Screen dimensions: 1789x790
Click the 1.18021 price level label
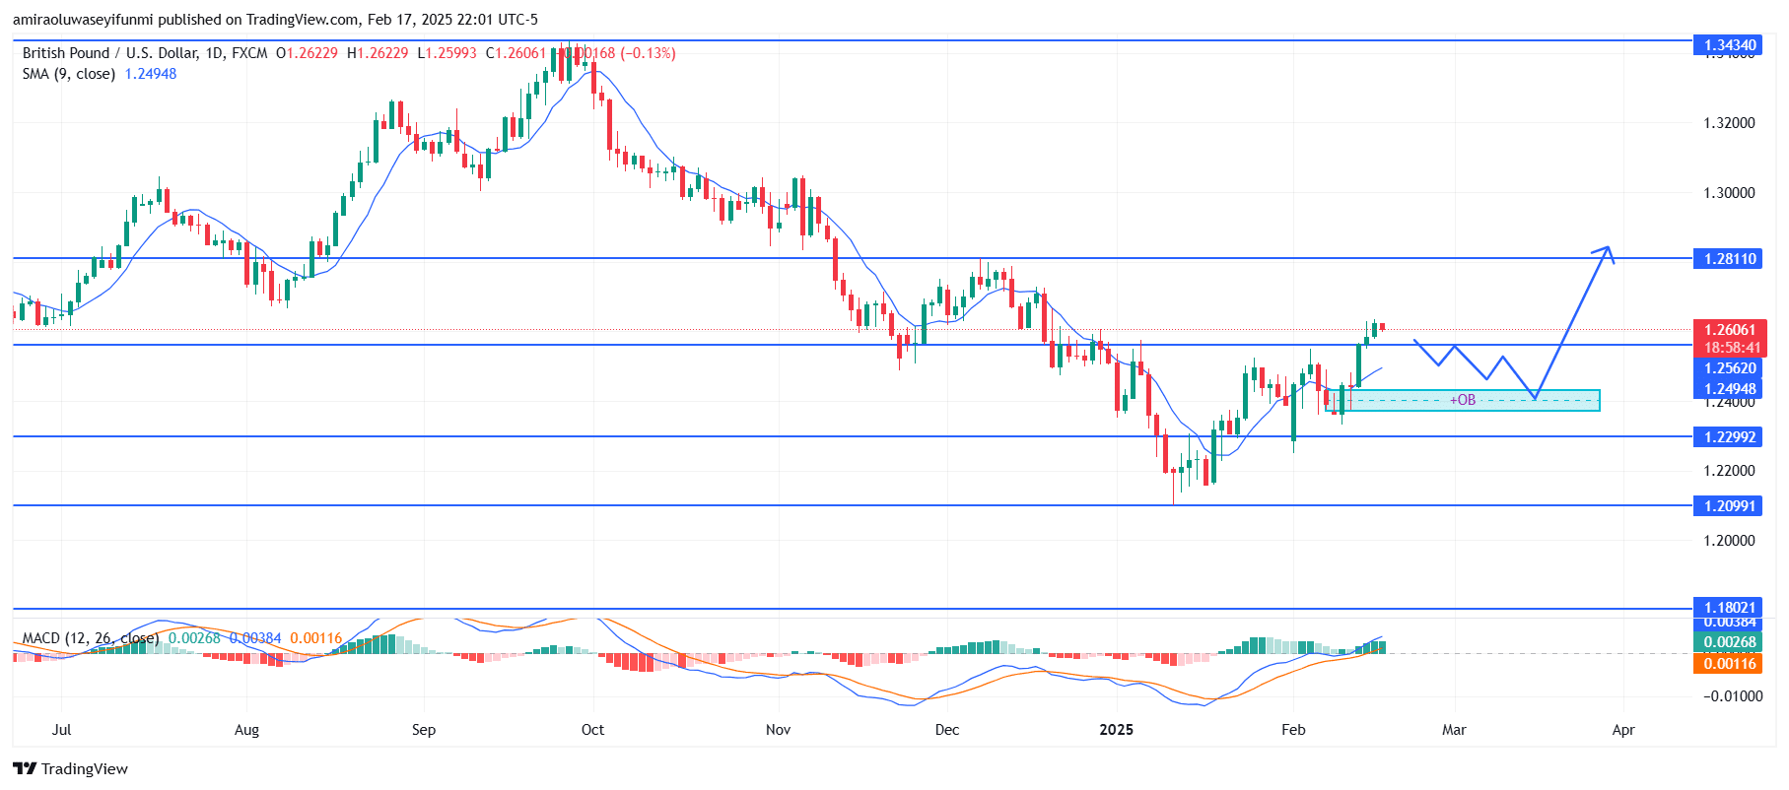coord(1730,607)
